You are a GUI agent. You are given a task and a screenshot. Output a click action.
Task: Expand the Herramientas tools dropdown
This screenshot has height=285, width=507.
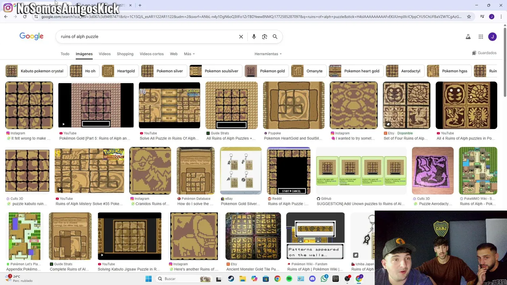268,54
